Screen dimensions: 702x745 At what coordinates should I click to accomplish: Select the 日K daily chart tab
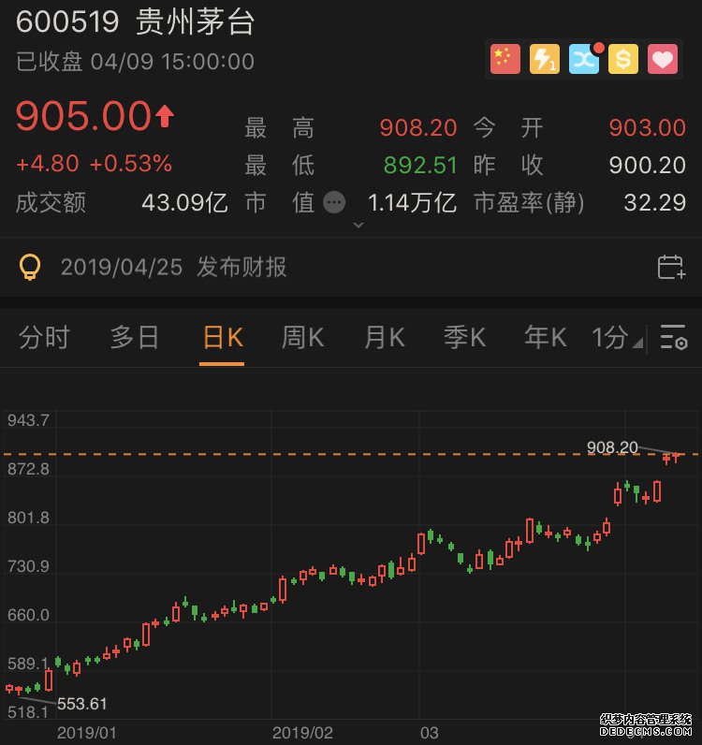coord(223,338)
